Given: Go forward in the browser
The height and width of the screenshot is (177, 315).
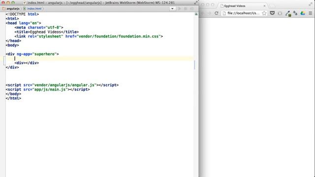Looking at the screenshot, I should tap(209, 13).
